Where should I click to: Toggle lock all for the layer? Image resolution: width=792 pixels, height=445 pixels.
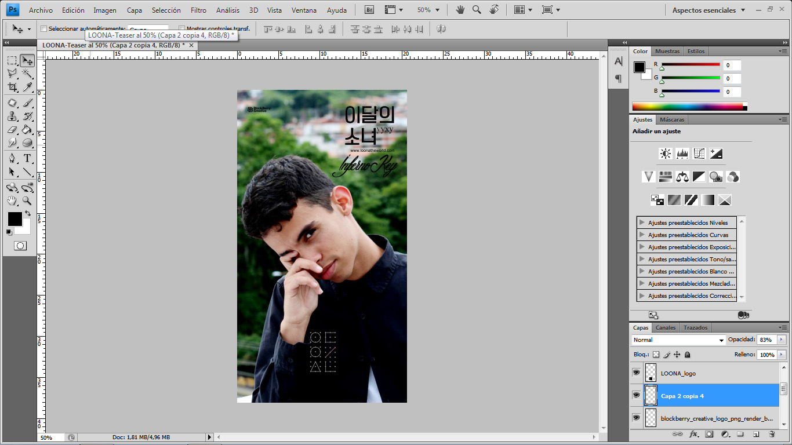[688, 354]
